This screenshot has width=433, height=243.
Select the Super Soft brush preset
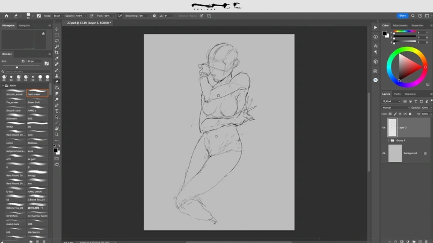37,101
